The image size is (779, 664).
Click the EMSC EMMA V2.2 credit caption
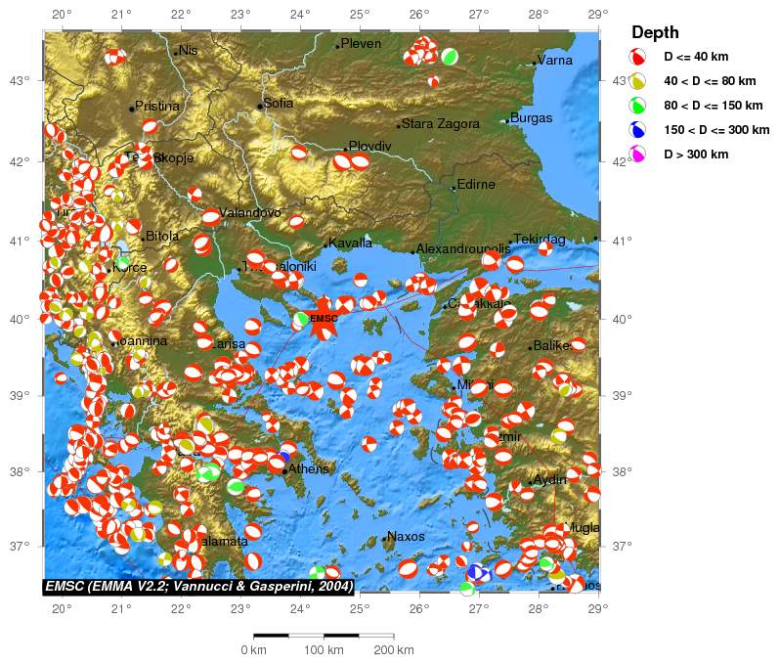pos(198,586)
